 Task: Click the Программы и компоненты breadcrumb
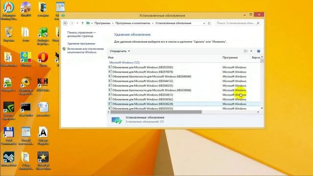pyautogui.click(x=133, y=23)
